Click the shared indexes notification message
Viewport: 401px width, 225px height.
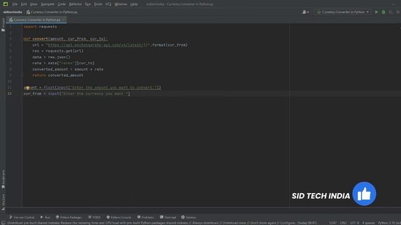pyautogui.click(x=162, y=222)
